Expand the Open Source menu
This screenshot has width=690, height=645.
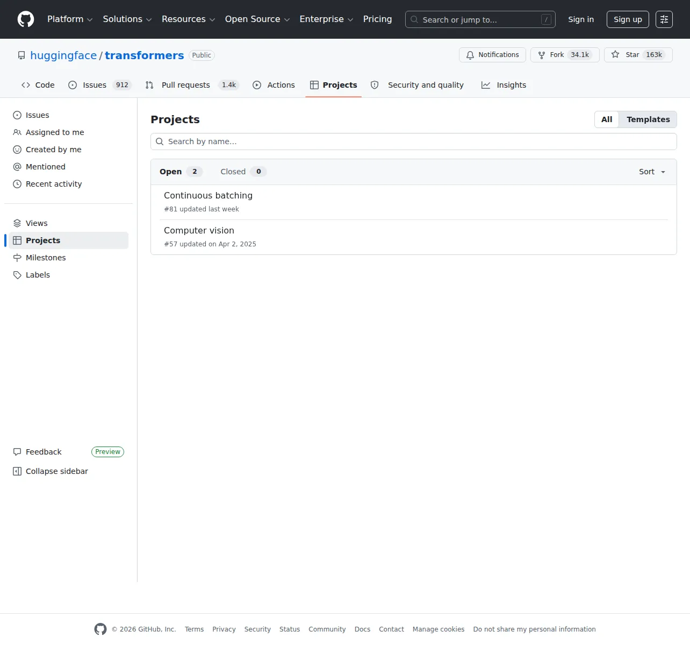pos(257,19)
